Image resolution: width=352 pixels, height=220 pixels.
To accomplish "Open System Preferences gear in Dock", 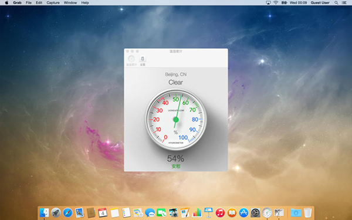I will point(255,212).
